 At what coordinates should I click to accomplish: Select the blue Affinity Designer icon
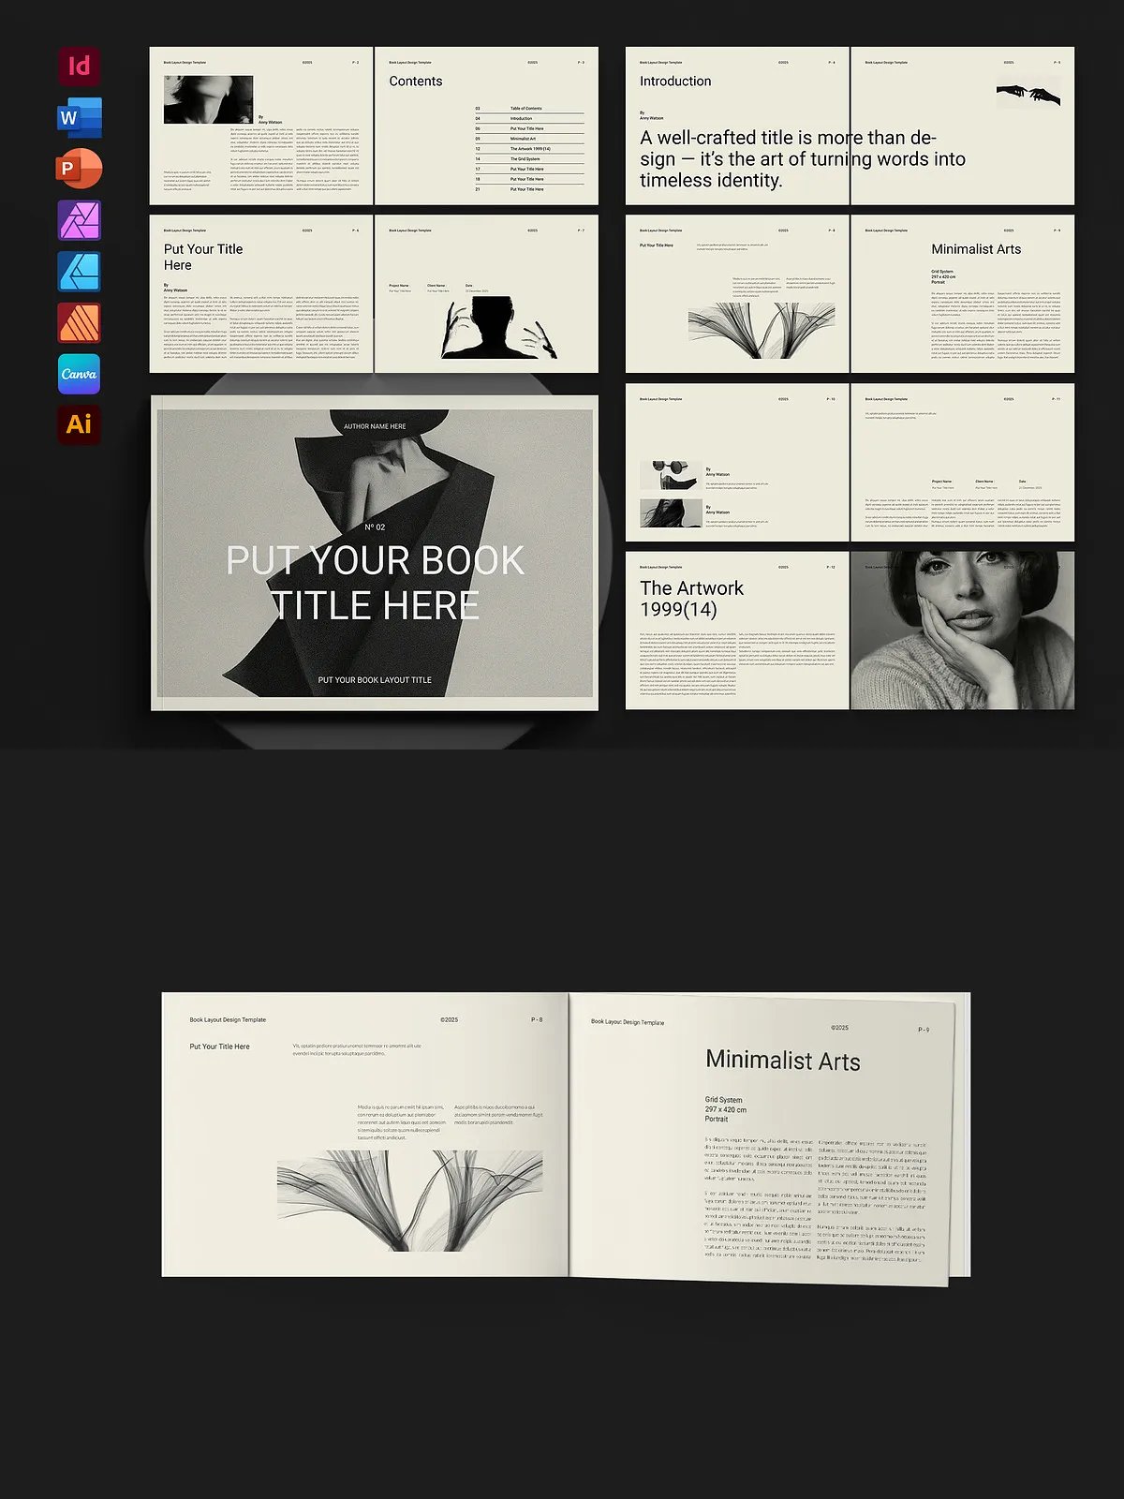(80, 272)
